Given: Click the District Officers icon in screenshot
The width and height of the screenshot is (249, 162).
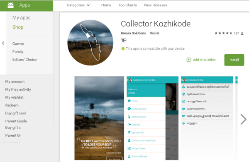Looking at the screenshot, I should click(x=129, y=156).
